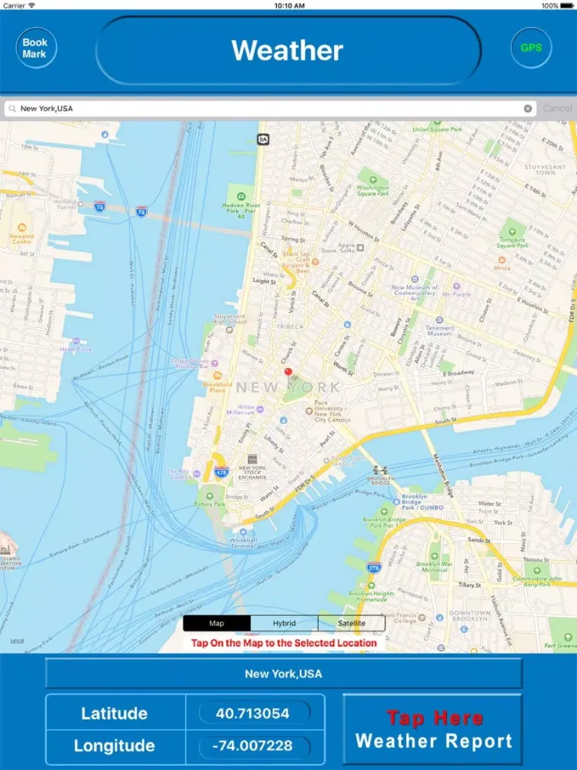Switch to Hybrid map view
577x770 pixels.
click(284, 623)
